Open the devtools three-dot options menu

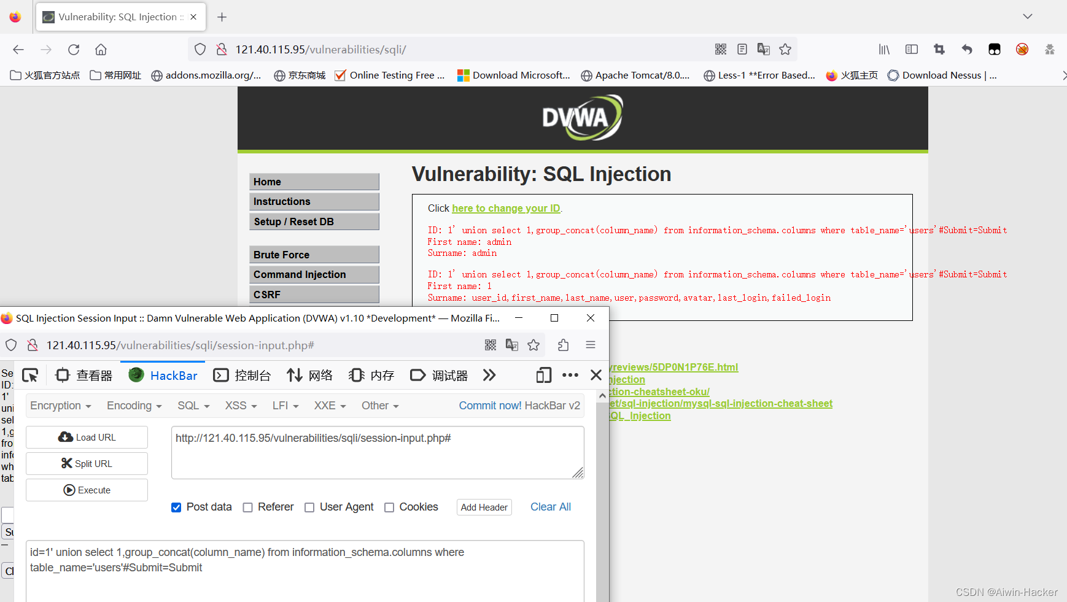tap(570, 375)
